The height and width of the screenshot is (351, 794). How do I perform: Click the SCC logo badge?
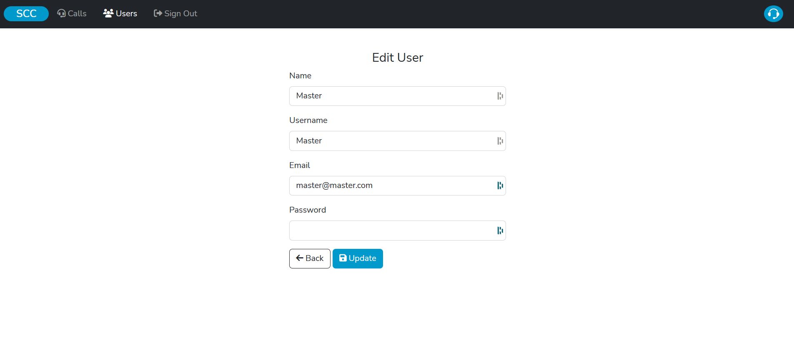[x=26, y=14]
